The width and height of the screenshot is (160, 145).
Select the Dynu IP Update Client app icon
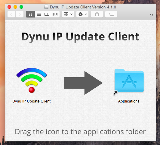(32, 80)
